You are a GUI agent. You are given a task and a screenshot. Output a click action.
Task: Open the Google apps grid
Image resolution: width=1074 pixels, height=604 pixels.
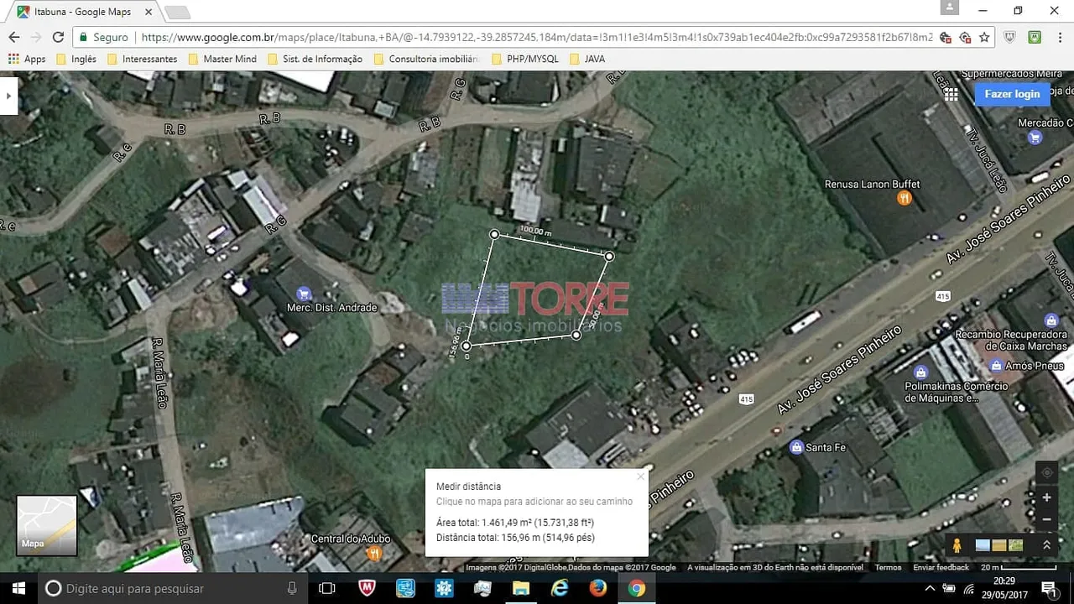tap(951, 95)
